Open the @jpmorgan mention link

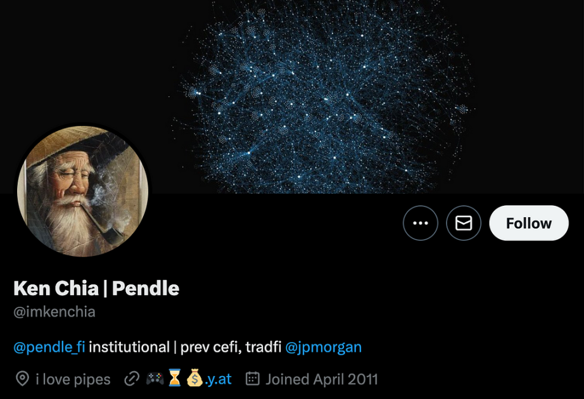click(323, 347)
